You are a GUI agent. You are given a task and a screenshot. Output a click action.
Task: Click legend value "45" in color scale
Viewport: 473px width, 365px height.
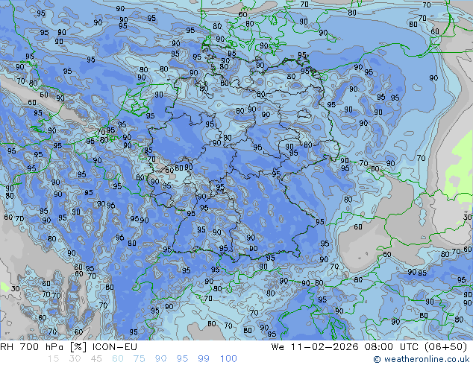click(96, 359)
